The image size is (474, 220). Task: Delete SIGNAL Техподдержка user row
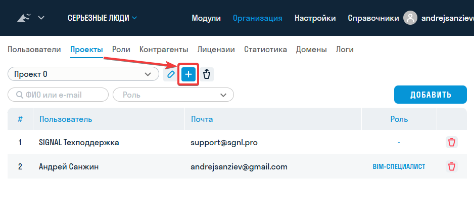pyautogui.click(x=451, y=142)
